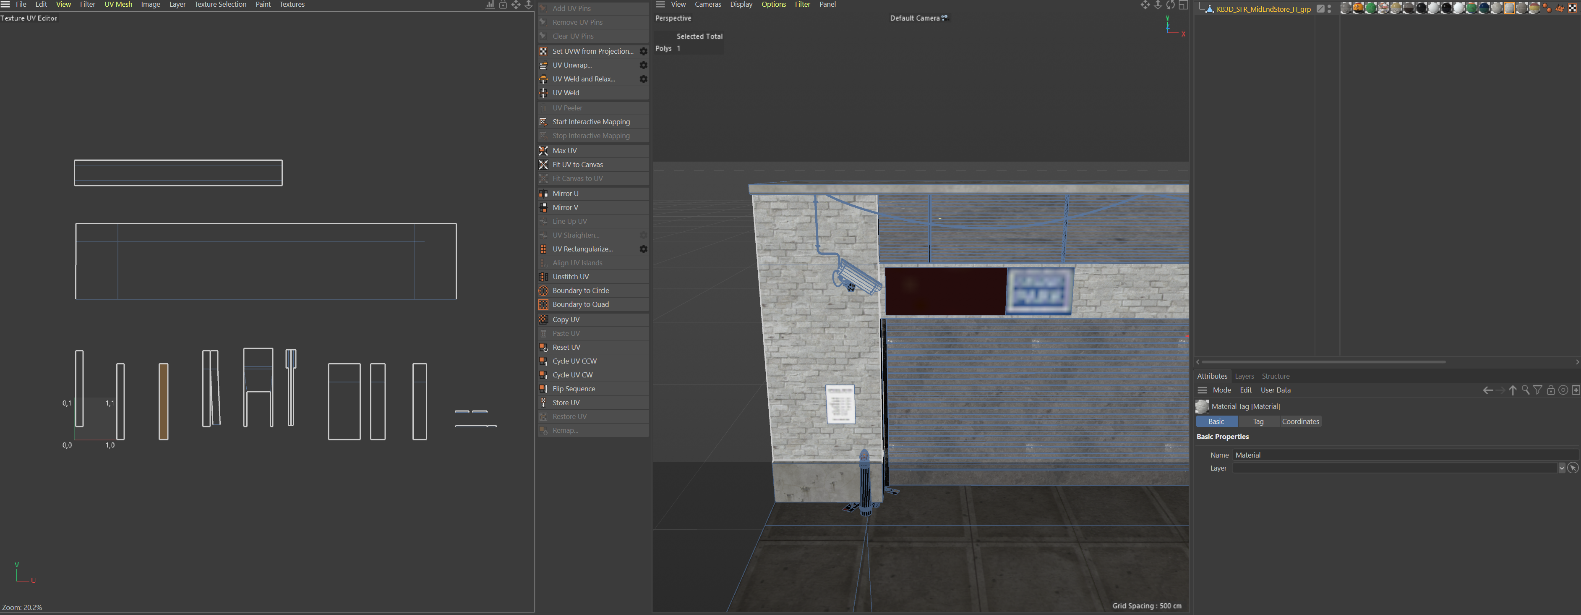Screen dimensions: 1581x615
Task: Click the Flip Sequence button
Action: pos(574,388)
